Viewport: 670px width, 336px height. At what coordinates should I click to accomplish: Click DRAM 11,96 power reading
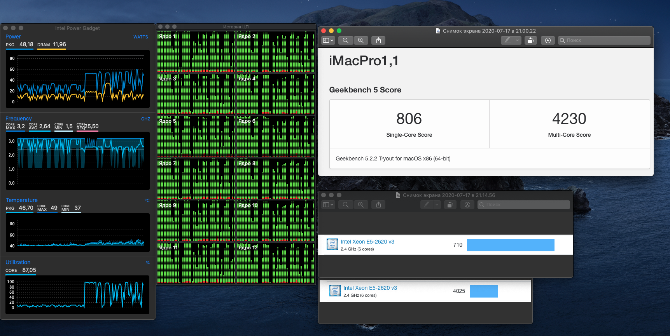pyautogui.click(x=52, y=45)
